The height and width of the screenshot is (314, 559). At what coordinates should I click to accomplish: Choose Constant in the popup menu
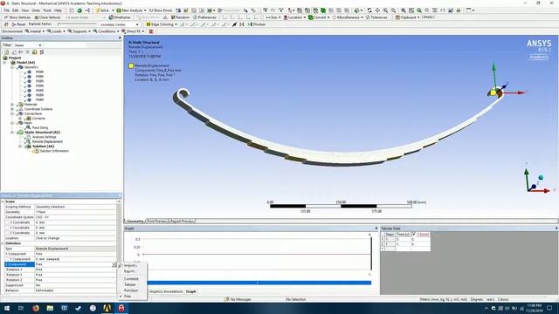coord(131,279)
